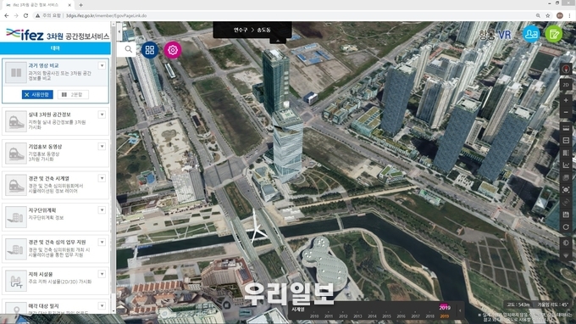Expand the 매각 대상 필지 dropdown arrow
This screenshot has width=576, height=324.
click(102, 306)
